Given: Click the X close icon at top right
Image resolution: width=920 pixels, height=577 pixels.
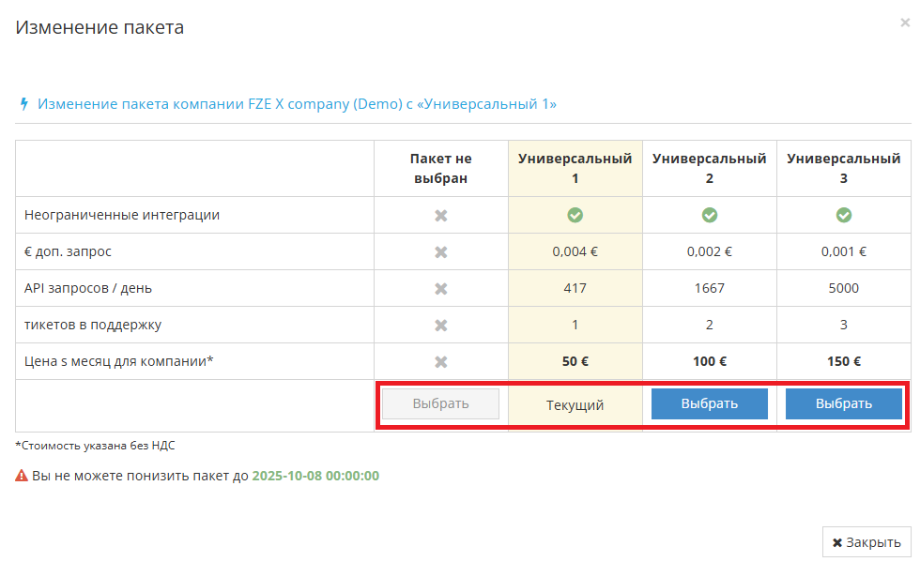Looking at the screenshot, I should pos(904,23).
